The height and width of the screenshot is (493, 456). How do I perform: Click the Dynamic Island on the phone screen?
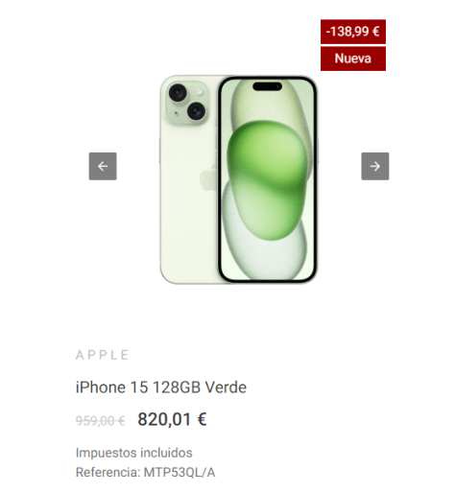tap(268, 86)
